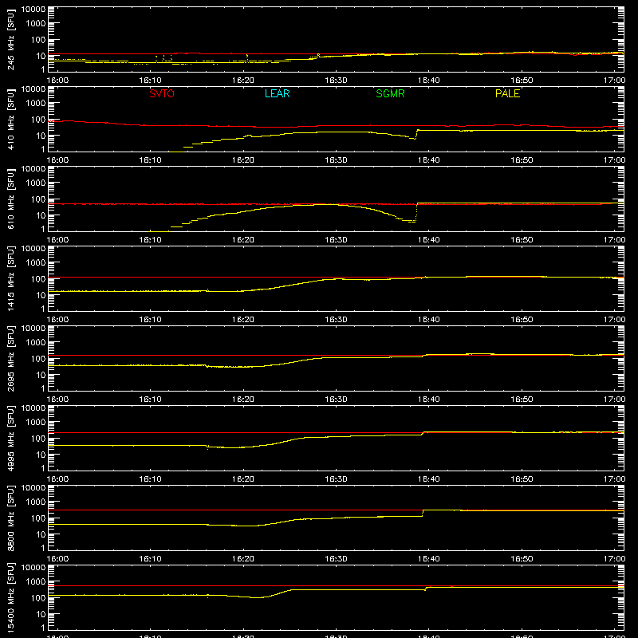
Task: Click 16:10 time label under 410 MHz plot
Action: pos(150,160)
